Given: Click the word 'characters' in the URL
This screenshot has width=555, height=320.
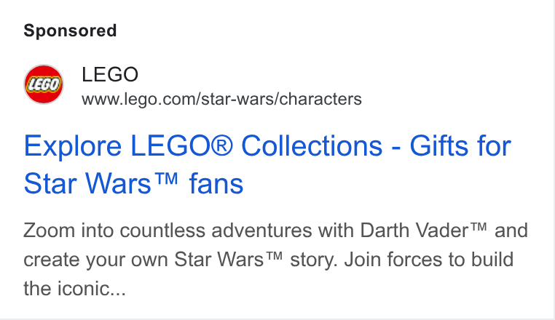Looking at the screenshot, I should [x=320, y=99].
